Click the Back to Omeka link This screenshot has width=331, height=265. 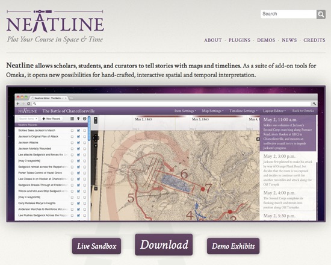point(303,111)
